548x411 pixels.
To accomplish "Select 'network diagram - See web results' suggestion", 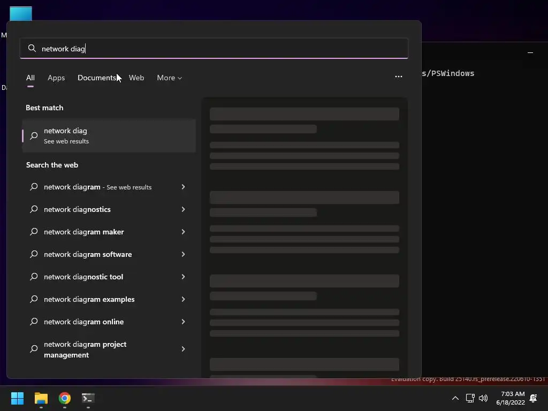I will pos(109,187).
